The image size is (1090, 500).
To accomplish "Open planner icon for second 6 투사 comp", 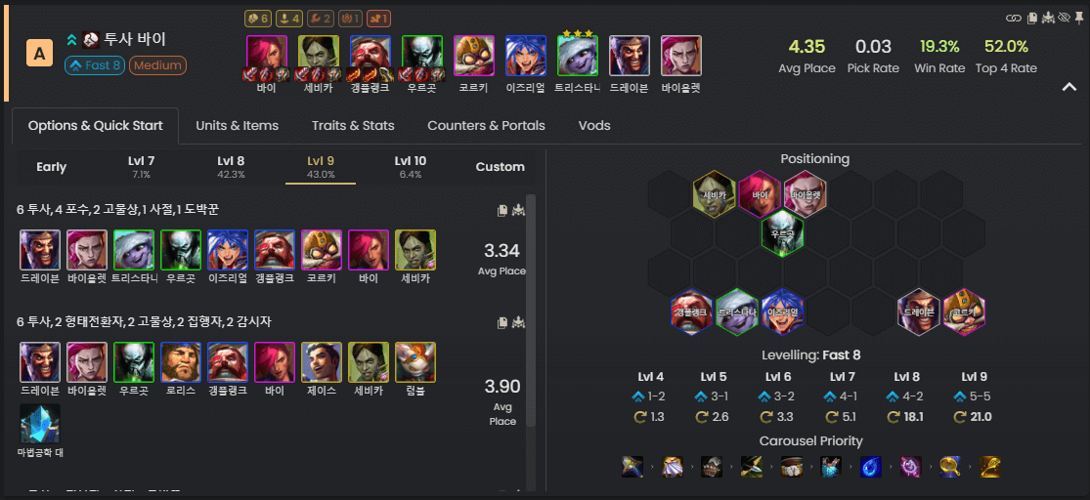I will (518, 323).
